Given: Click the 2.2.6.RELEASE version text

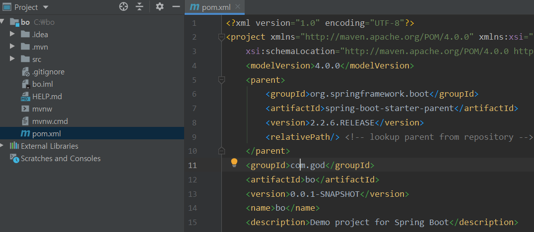Looking at the screenshot, I should pyautogui.click(x=341, y=122).
